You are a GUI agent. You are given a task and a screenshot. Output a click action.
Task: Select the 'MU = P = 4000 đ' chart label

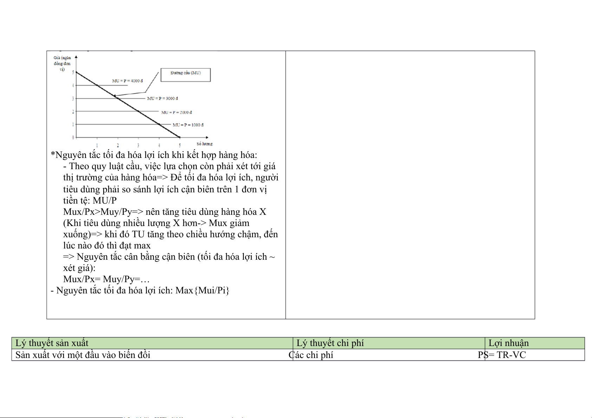(x=127, y=81)
